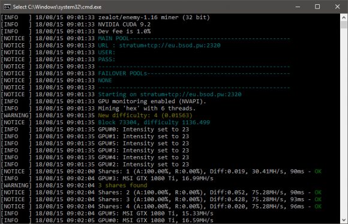Click 'GPU#5: MSI GTX 1080 Ti, 15.33MH/s' line
Screen dimensions: 348x224
(x=155, y=213)
